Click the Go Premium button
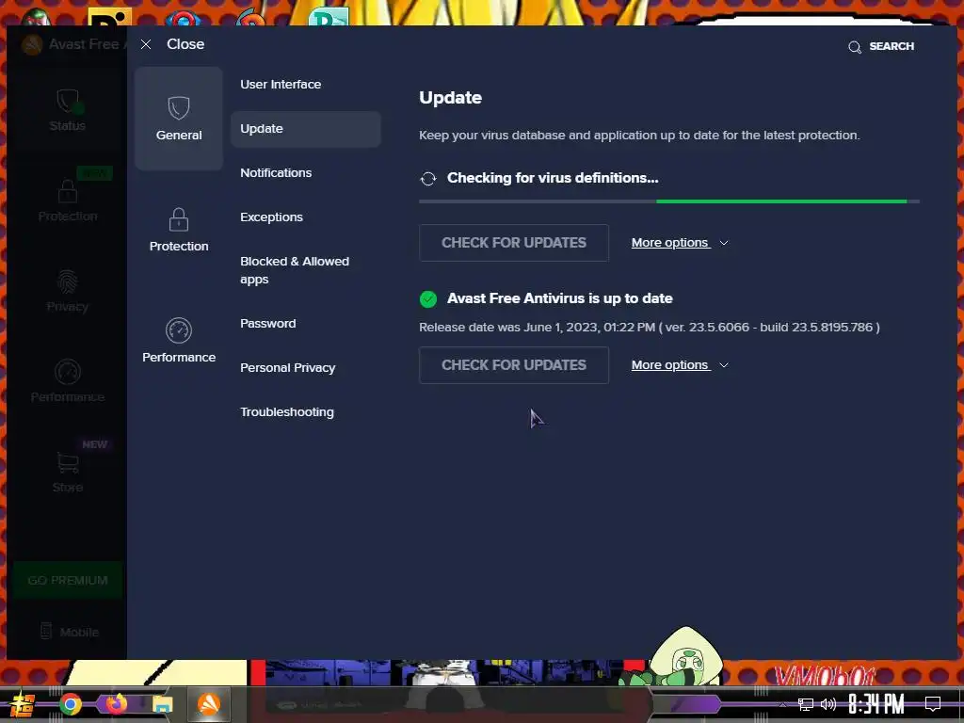The width and height of the screenshot is (964, 723). click(x=68, y=580)
